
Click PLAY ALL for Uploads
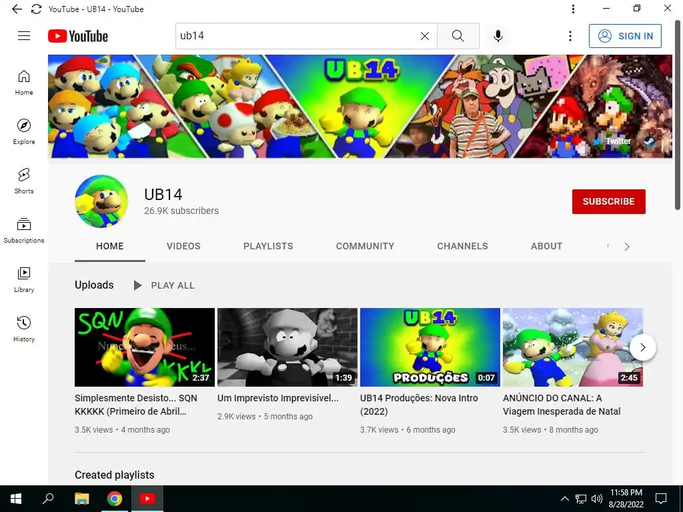point(164,285)
